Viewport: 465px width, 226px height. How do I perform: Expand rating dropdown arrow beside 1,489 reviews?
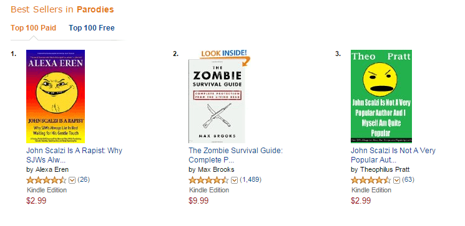coord(234,180)
